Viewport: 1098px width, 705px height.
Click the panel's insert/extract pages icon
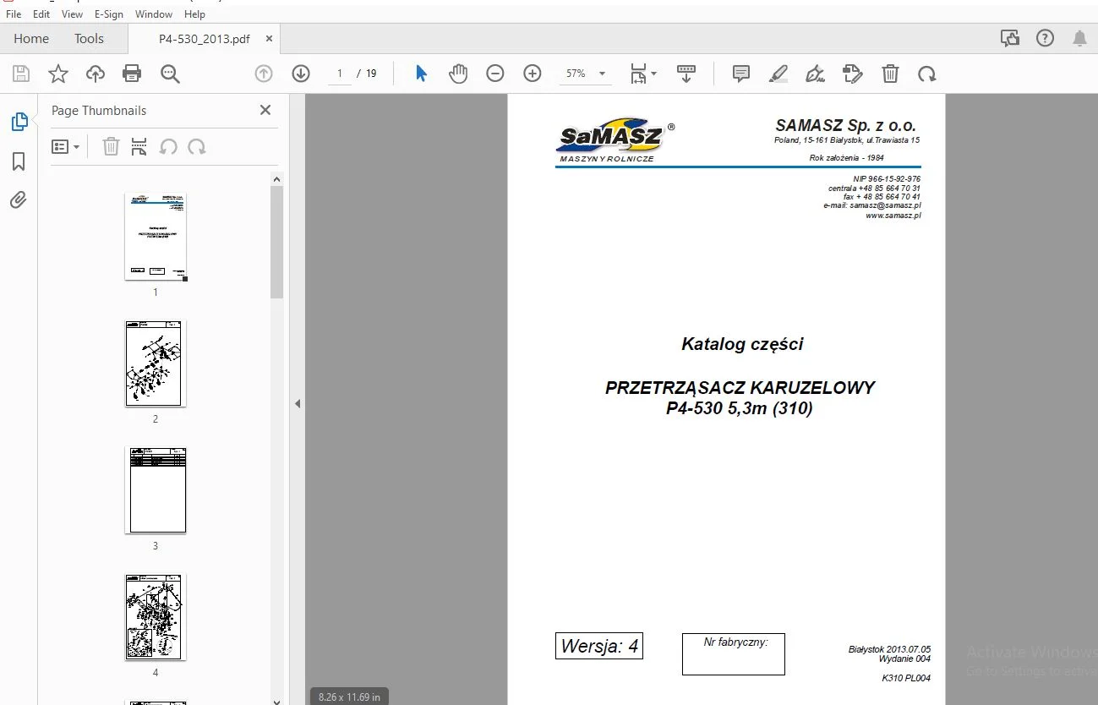(139, 147)
